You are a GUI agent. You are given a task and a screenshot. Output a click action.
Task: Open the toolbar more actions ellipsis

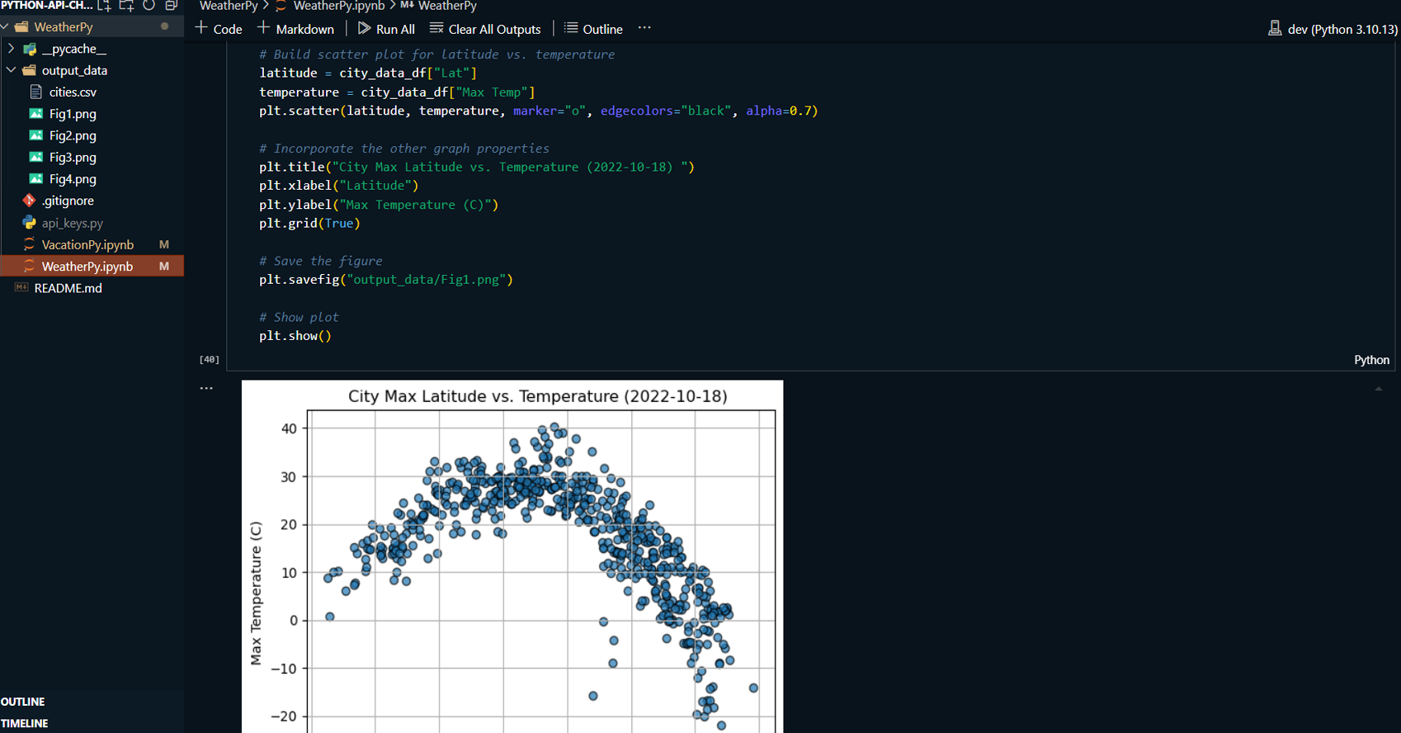(644, 28)
